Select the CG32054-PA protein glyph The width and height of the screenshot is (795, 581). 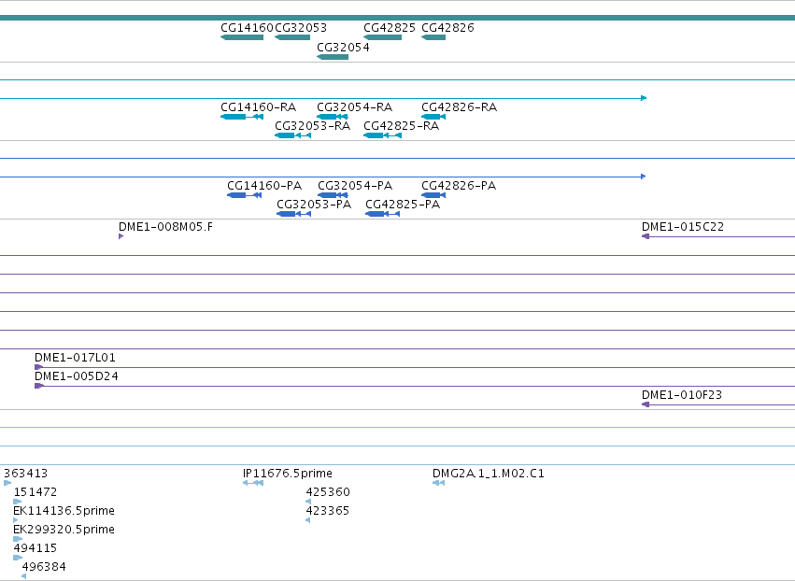tap(334, 196)
